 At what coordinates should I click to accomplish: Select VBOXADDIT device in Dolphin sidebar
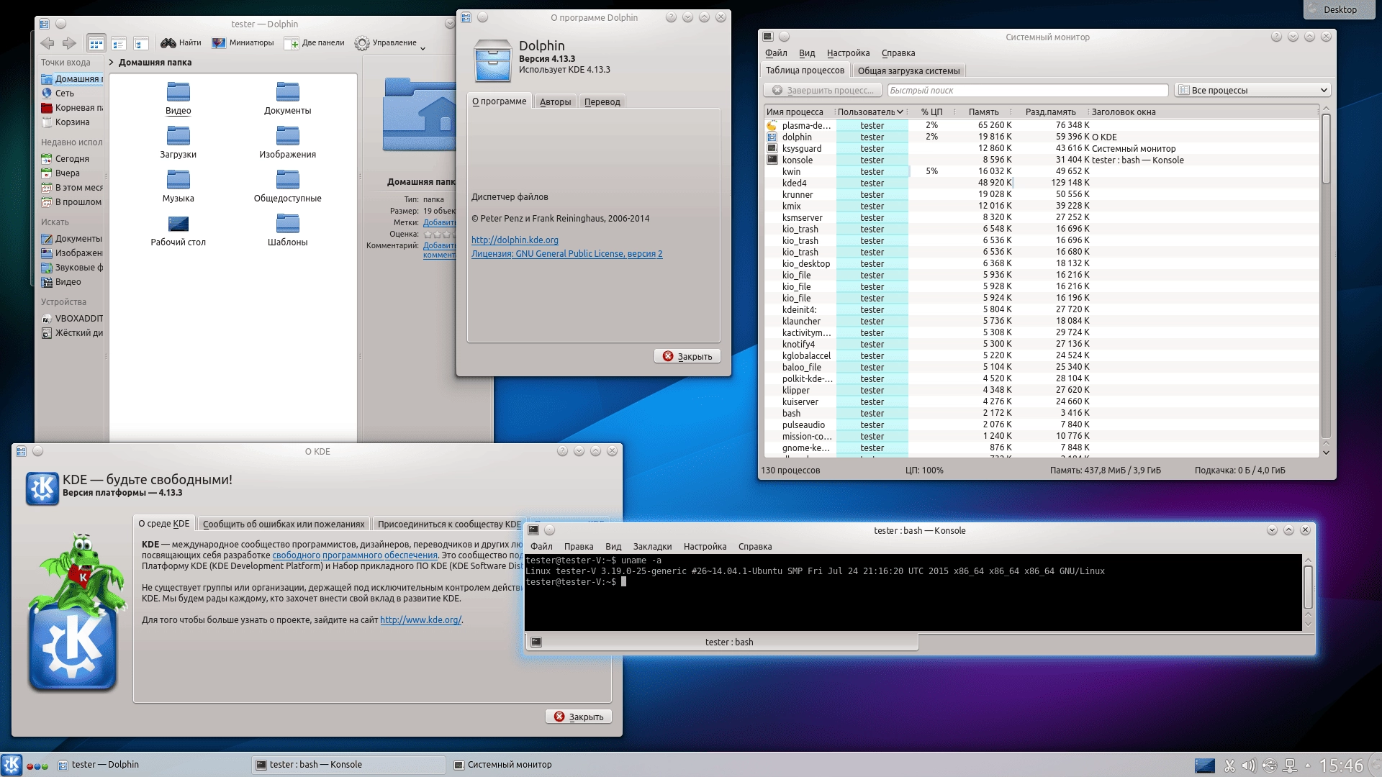pyautogui.click(x=71, y=319)
